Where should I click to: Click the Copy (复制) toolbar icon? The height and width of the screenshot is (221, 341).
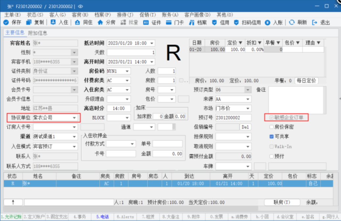tap(29, 22)
